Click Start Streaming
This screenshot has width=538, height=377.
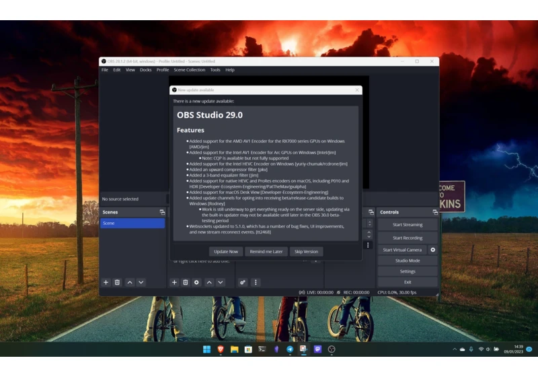[408, 225]
